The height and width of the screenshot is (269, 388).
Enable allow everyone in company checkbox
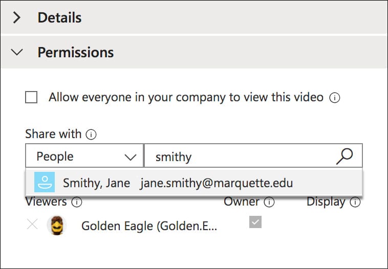[x=32, y=97]
